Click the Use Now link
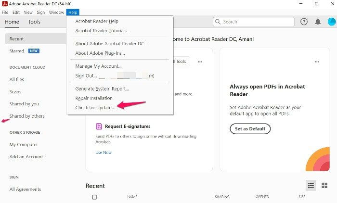 [x=104, y=152]
